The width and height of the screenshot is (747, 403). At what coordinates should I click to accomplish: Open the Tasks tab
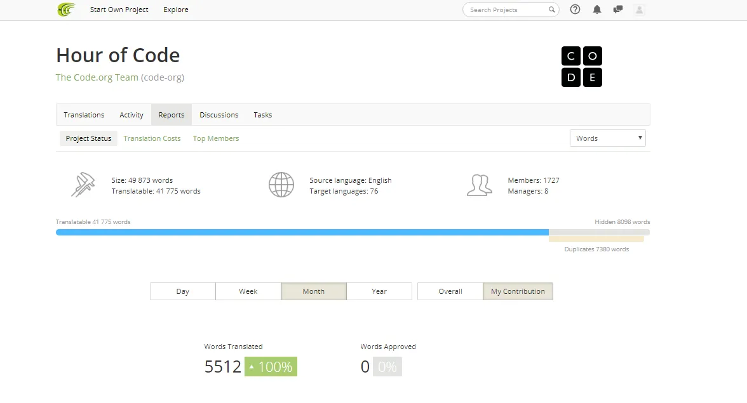[x=262, y=115]
